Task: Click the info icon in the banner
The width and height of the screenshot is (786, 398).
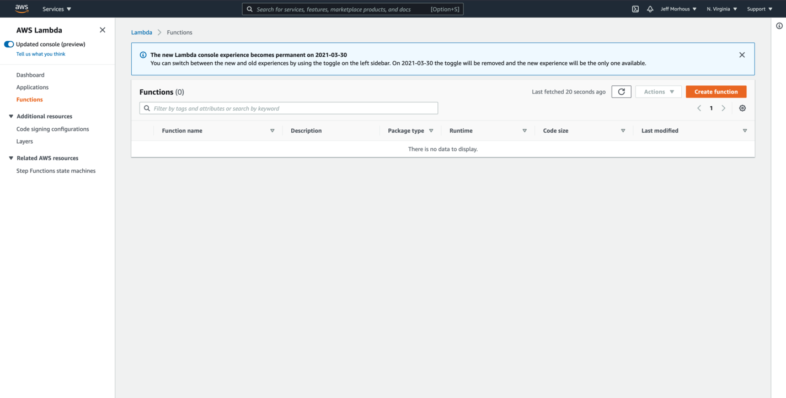Action: pyautogui.click(x=143, y=54)
